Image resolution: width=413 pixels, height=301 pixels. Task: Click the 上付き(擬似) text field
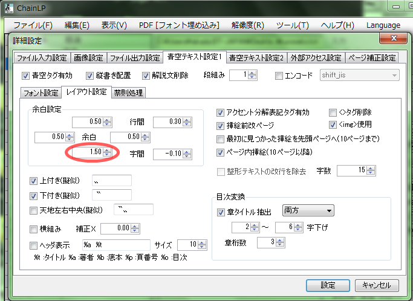point(112,181)
